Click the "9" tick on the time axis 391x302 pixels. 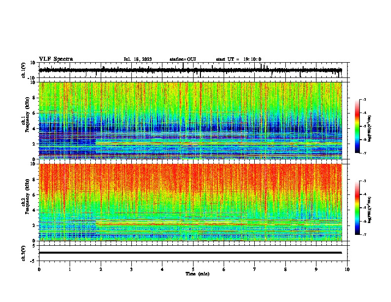tap(316, 269)
